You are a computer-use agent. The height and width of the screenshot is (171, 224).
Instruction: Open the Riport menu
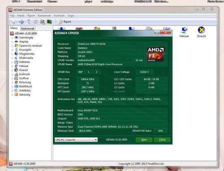pyautogui.click(x=31, y=16)
